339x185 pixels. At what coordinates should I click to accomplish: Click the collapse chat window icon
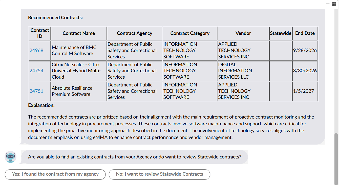(x=334, y=4)
